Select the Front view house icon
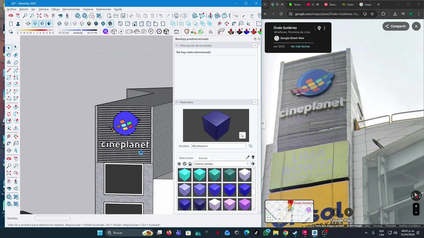 (x=134, y=23)
